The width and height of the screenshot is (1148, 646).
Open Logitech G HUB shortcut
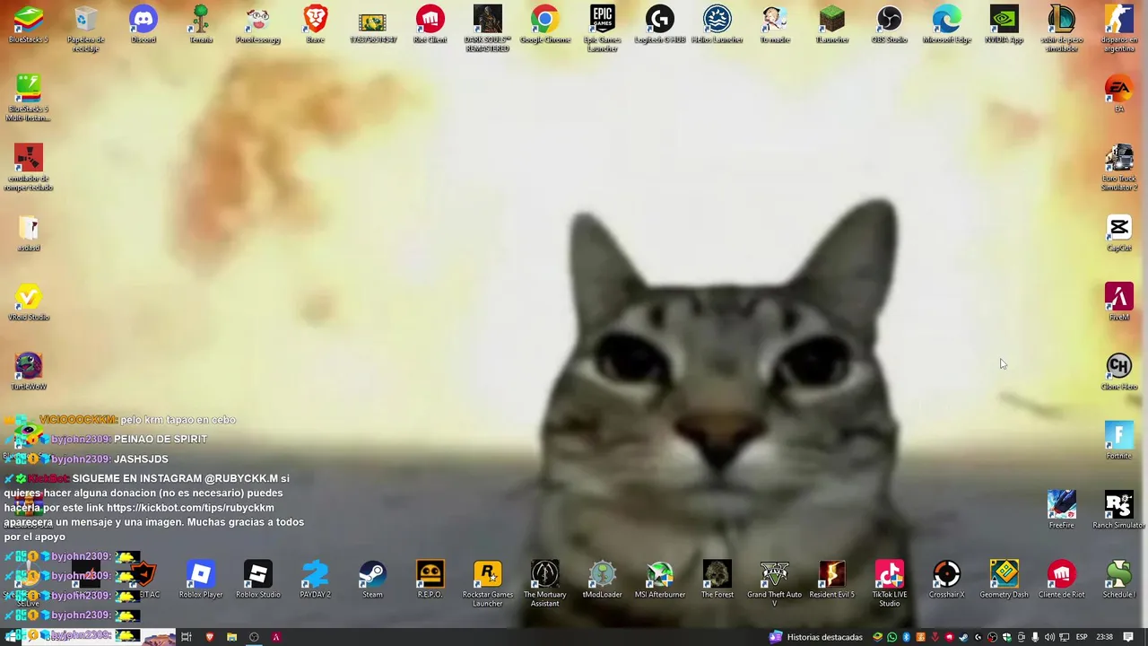[660, 25]
